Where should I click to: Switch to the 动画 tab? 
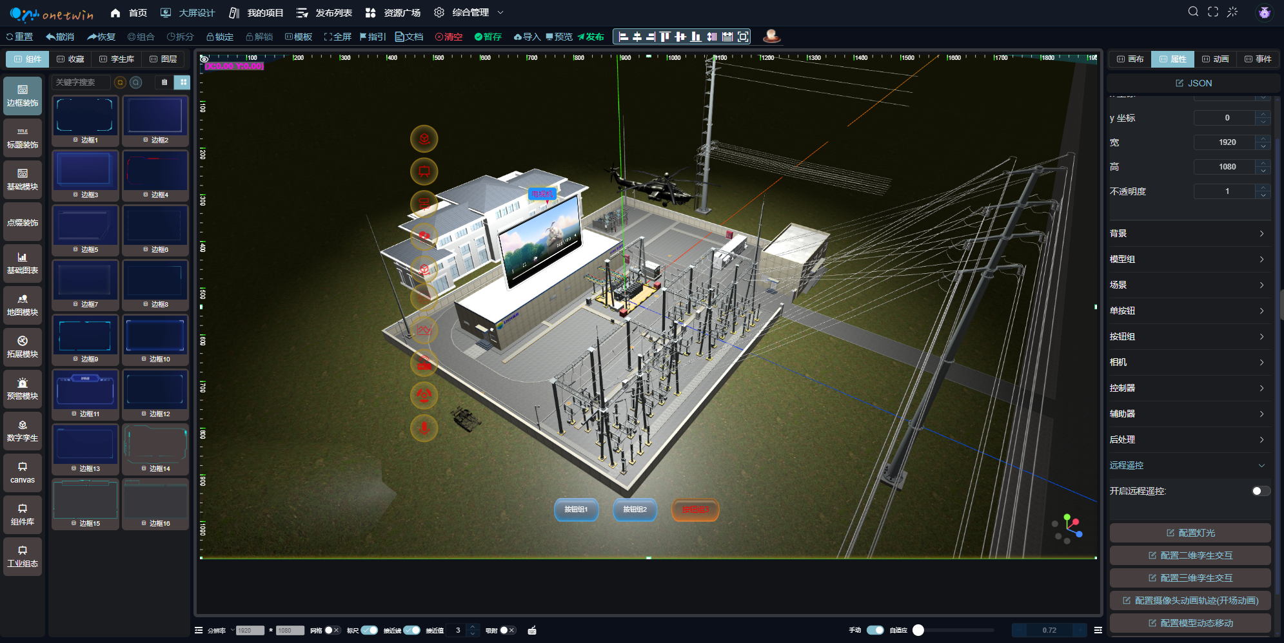(1215, 59)
